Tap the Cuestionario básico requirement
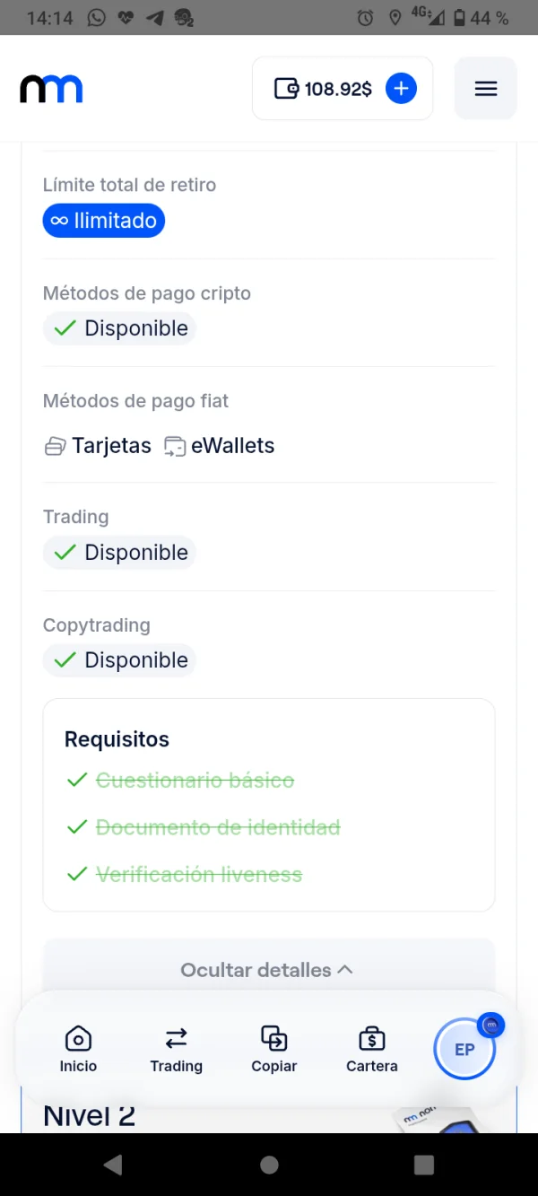The width and height of the screenshot is (538, 1196). 195,781
